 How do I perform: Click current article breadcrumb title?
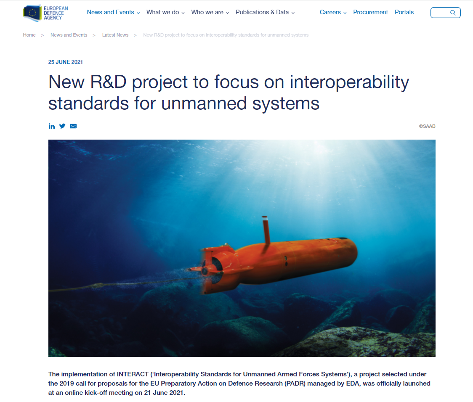(x=226, y=35)
